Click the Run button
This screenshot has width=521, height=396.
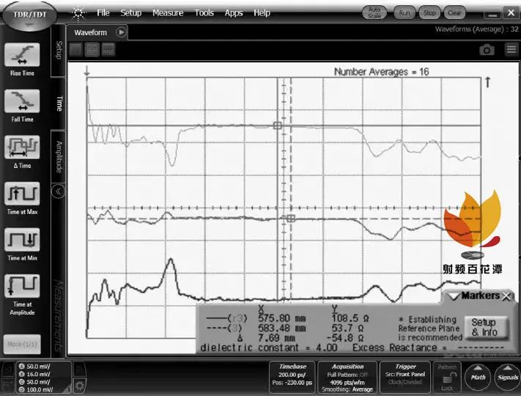tap(404, 13)
